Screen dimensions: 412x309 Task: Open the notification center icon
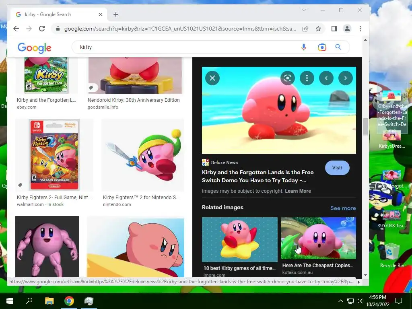399,301
